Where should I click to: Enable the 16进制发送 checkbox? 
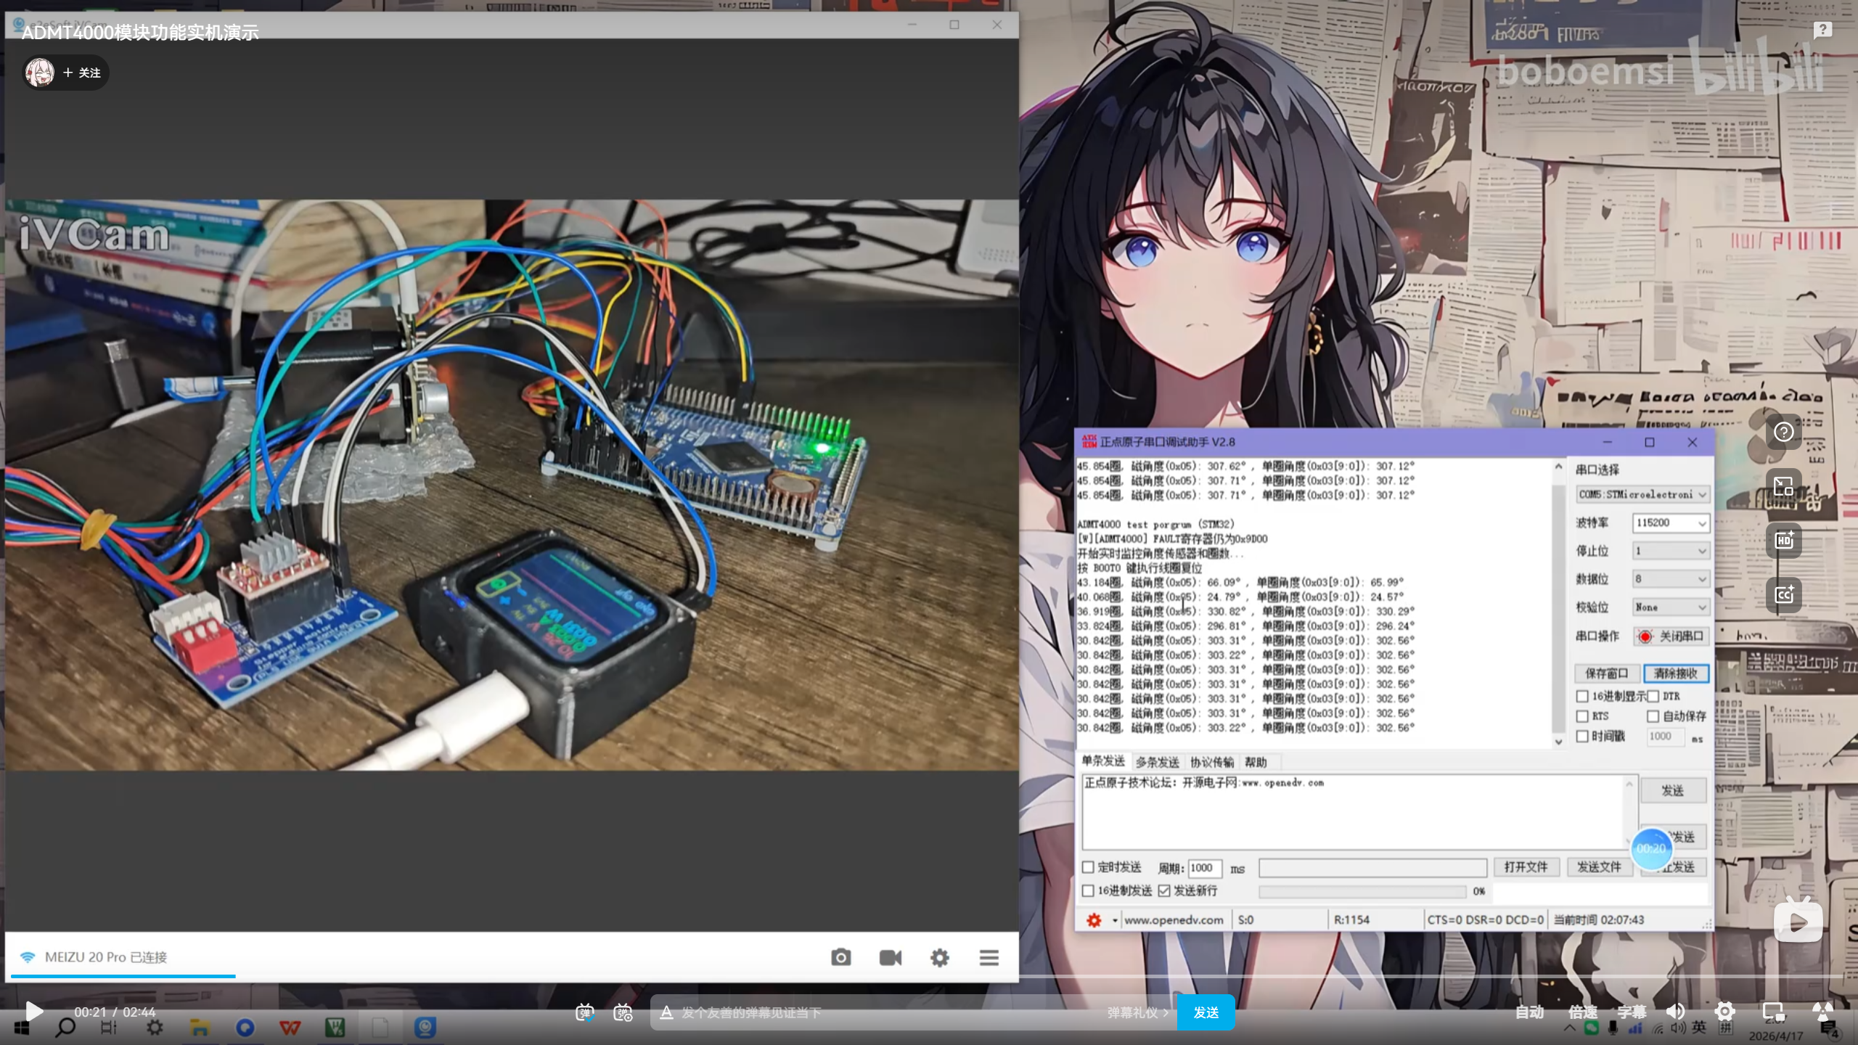tap(1088, 890)
